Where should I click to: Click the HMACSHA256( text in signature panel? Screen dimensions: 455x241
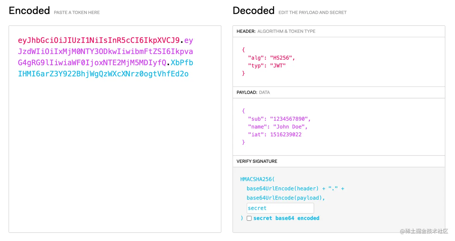point(257,179)
